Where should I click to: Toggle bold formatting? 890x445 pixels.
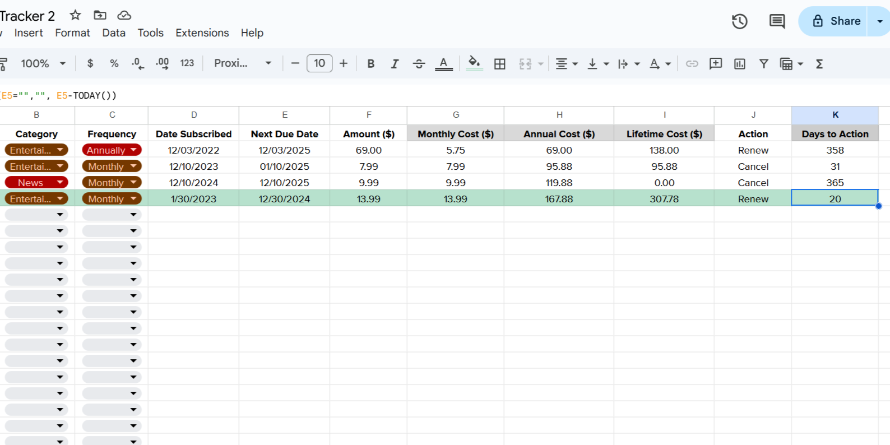click(x=370, y=63)
